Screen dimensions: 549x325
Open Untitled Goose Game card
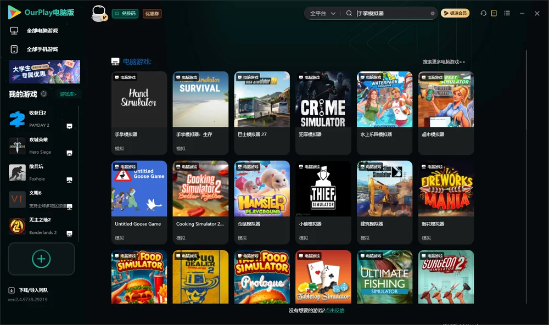139,202
